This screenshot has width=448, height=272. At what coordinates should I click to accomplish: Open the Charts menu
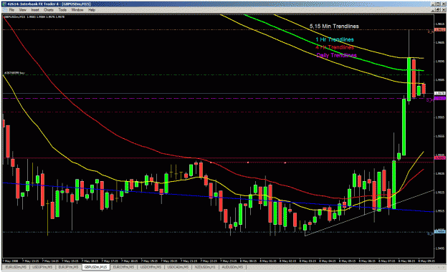click(x=49, y=10)
